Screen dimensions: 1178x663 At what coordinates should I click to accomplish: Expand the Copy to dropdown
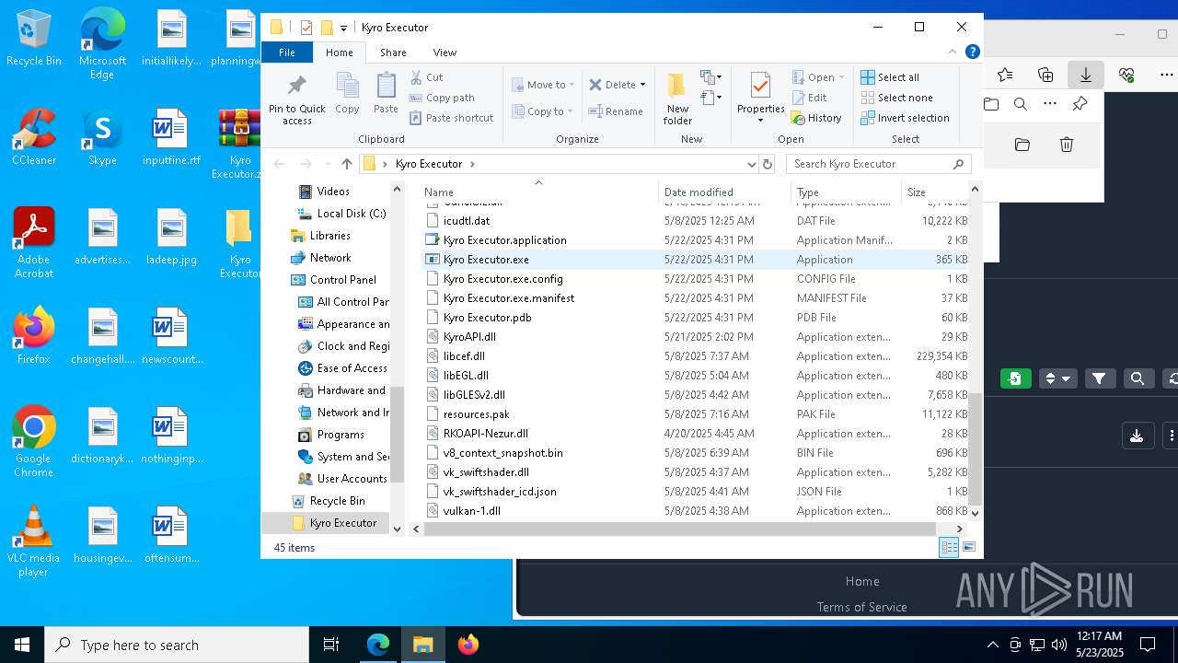(571, 111)
